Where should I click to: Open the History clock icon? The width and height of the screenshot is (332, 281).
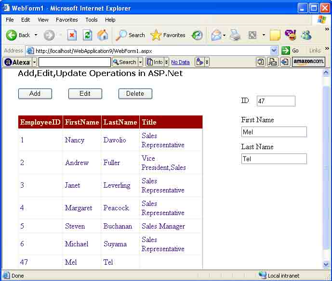tap(197, 35)
